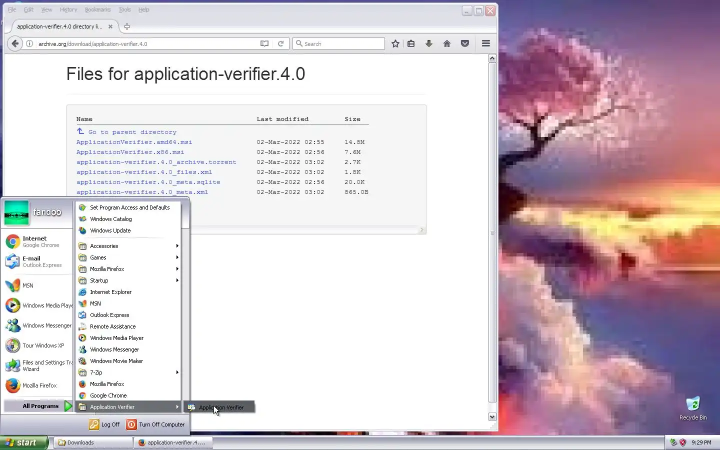The image size is (720, 450).
Task: Click Log Off button
Action: click(104, 424)
